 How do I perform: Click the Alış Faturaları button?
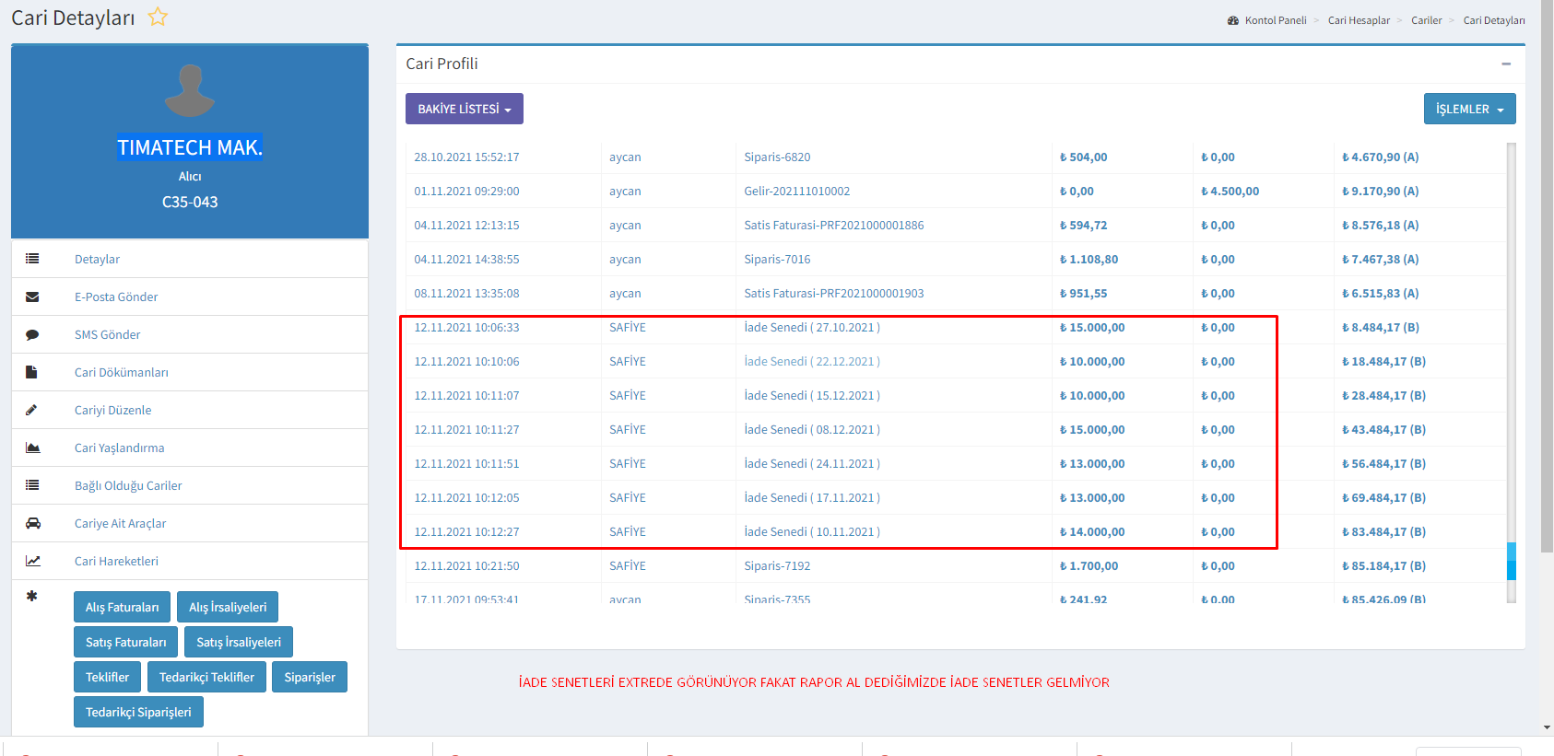pos(122,607)
